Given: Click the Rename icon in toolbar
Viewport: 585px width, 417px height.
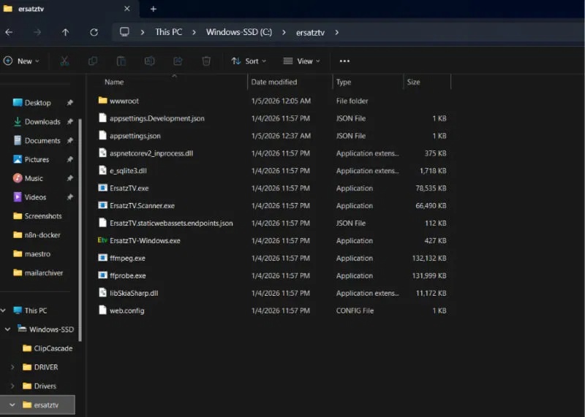Looking at the screenshot, I should point(150,61).
